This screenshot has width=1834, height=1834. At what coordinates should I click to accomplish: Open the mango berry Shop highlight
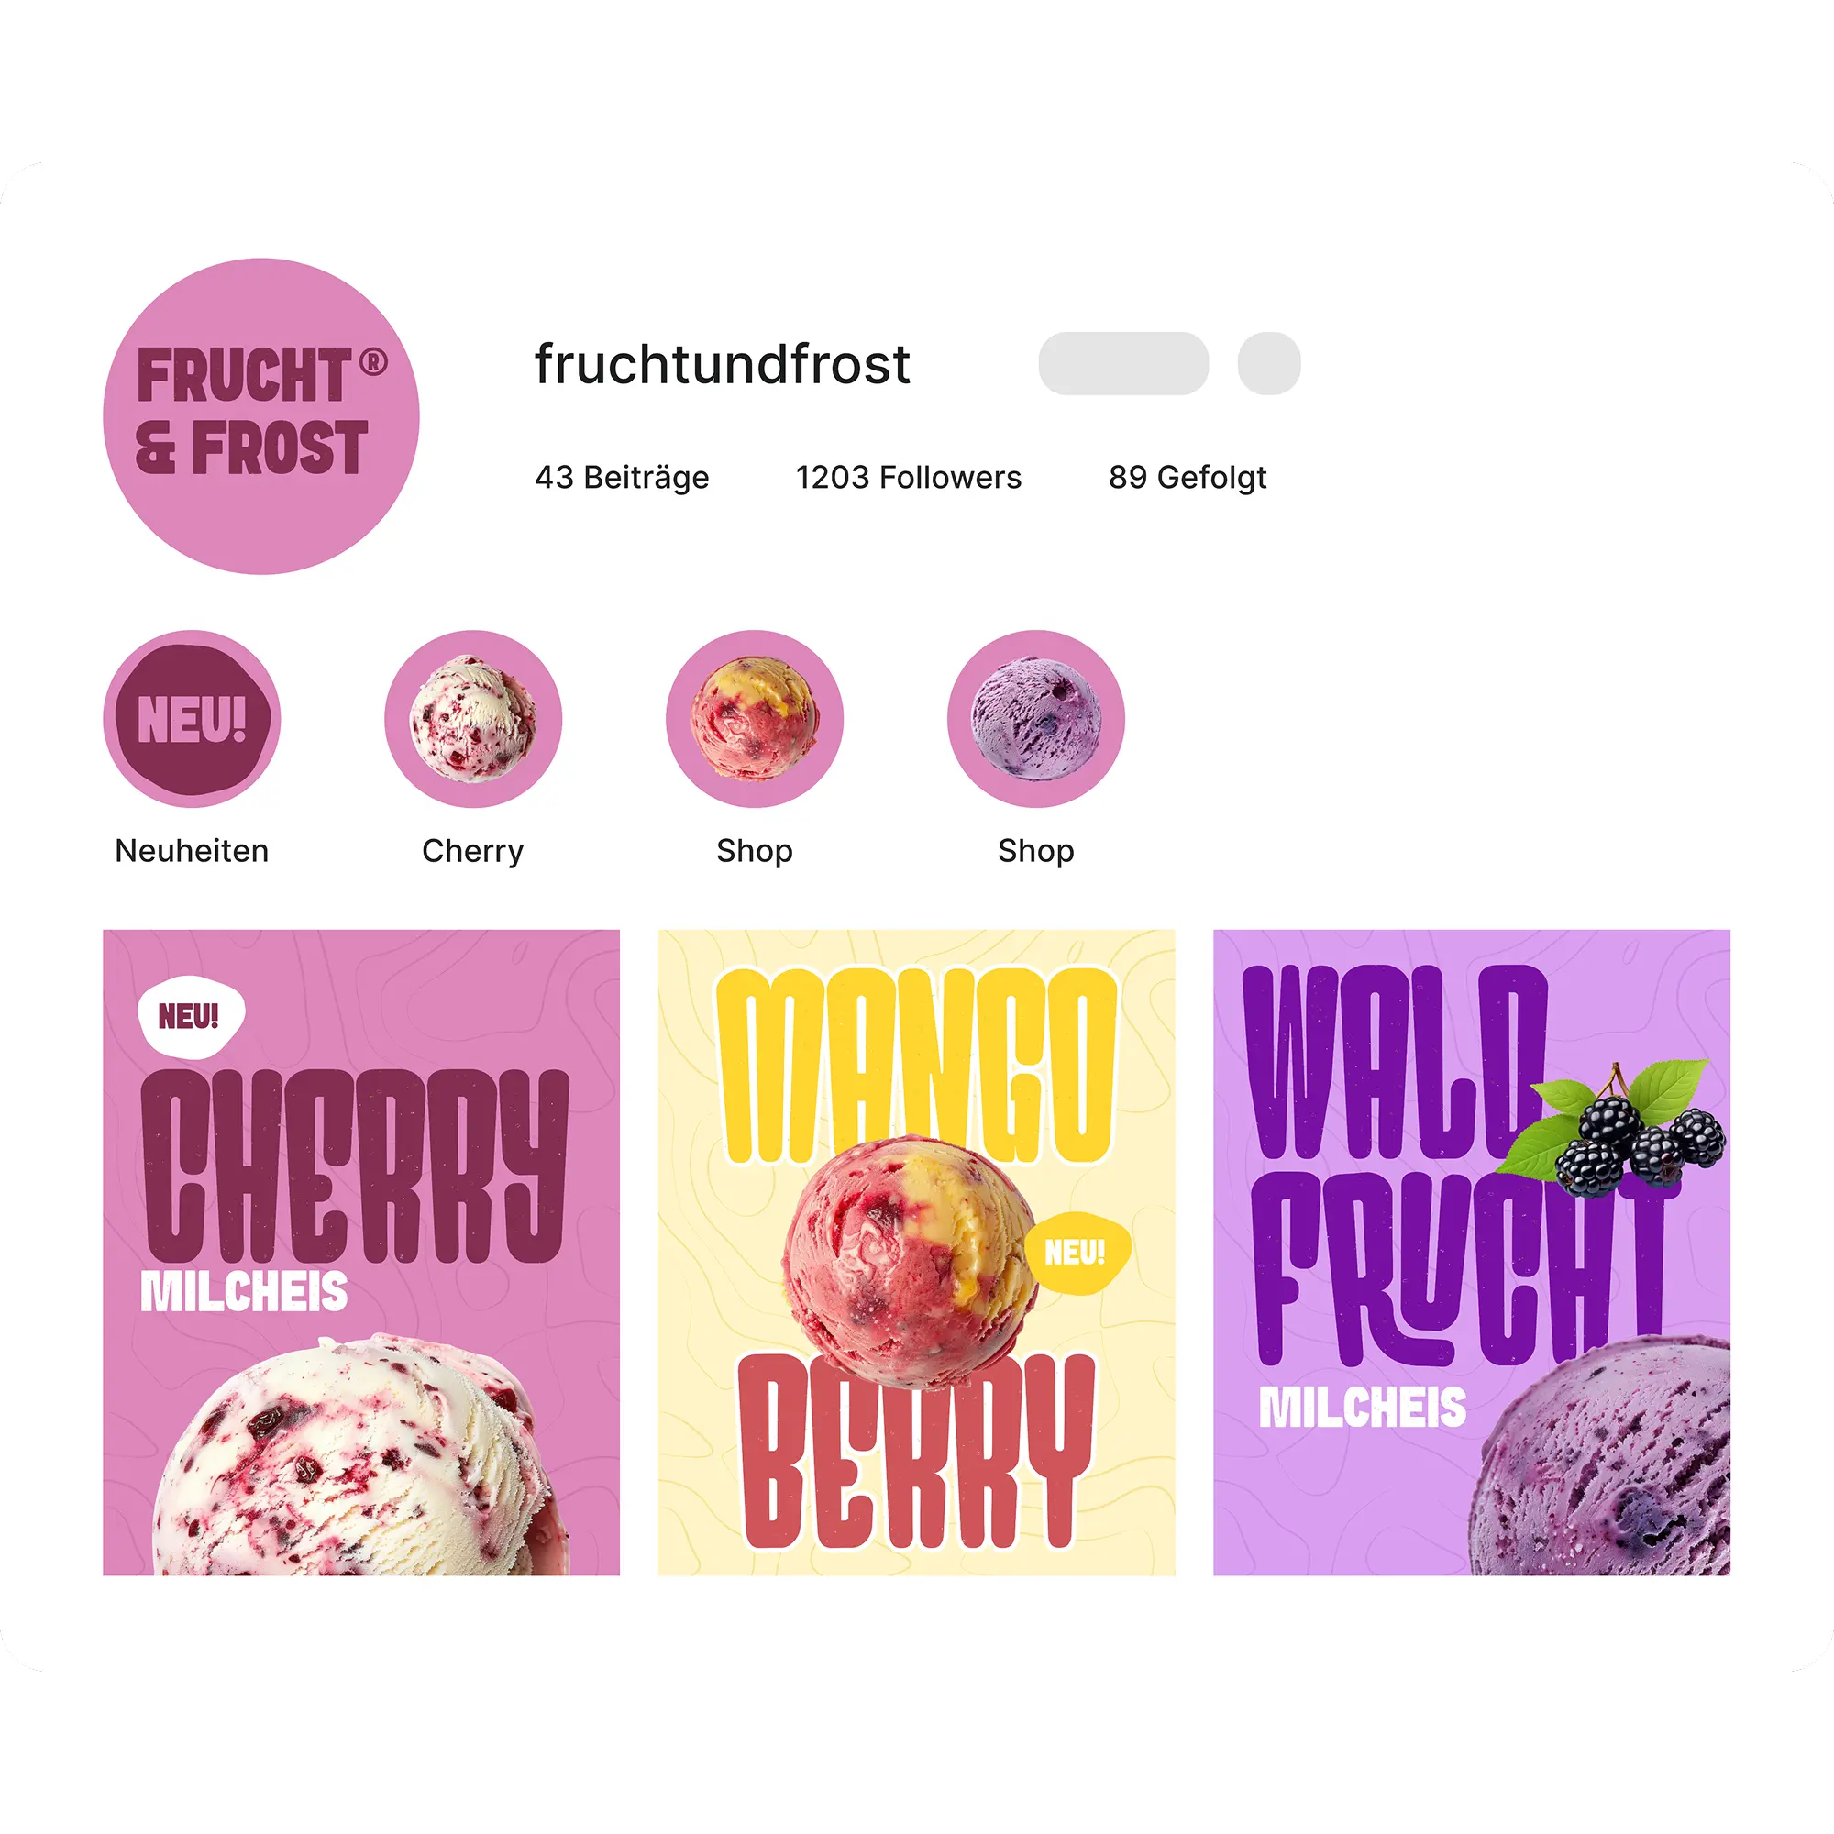(x=755, y=719)
